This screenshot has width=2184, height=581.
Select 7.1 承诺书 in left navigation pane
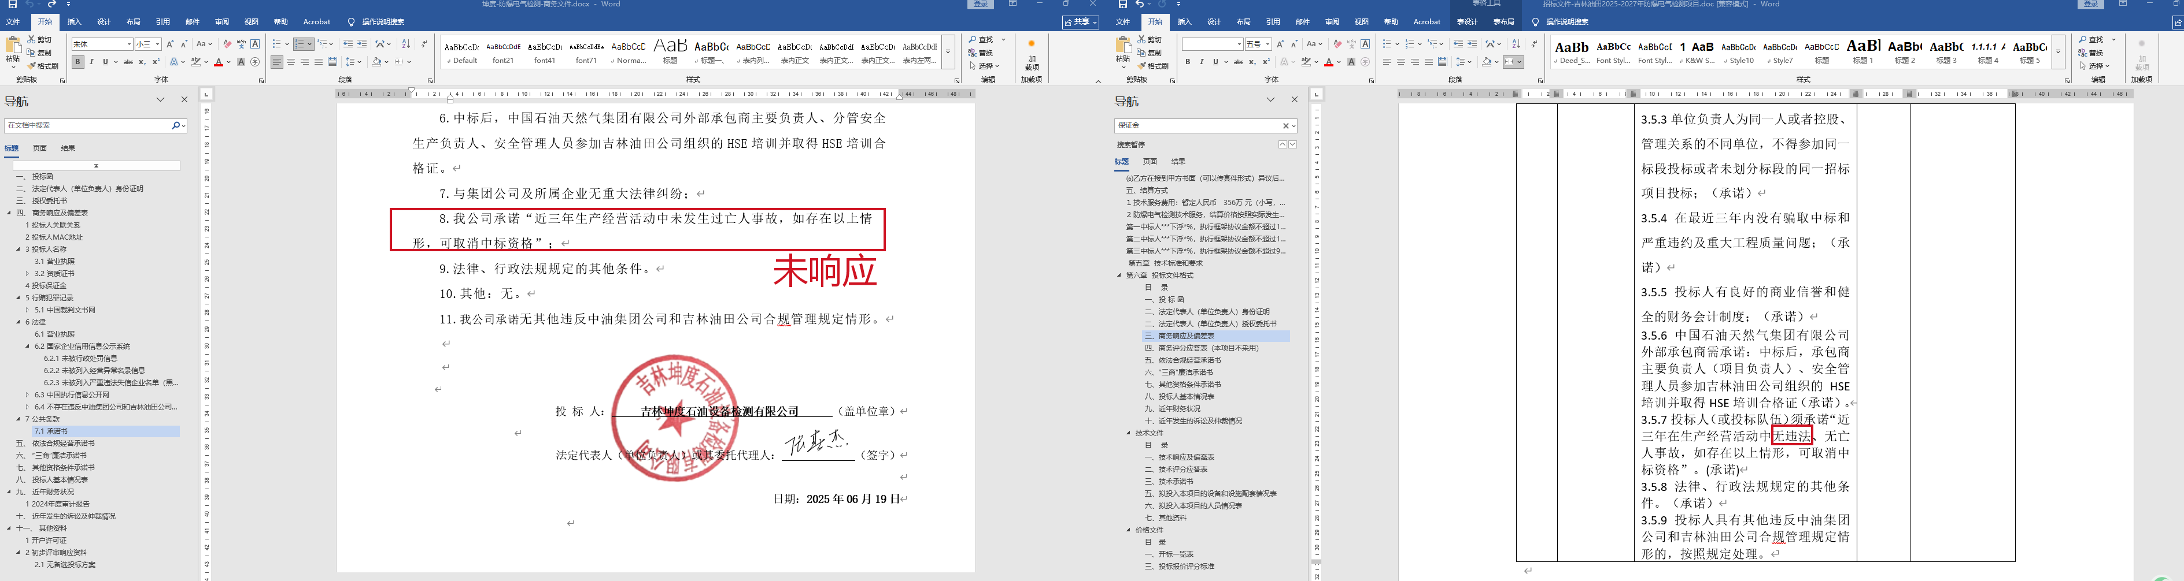pyautogui.click(x=106, y=431)
